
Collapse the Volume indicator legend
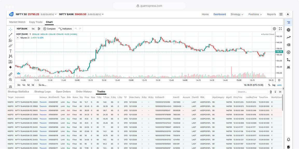(18, 38)
